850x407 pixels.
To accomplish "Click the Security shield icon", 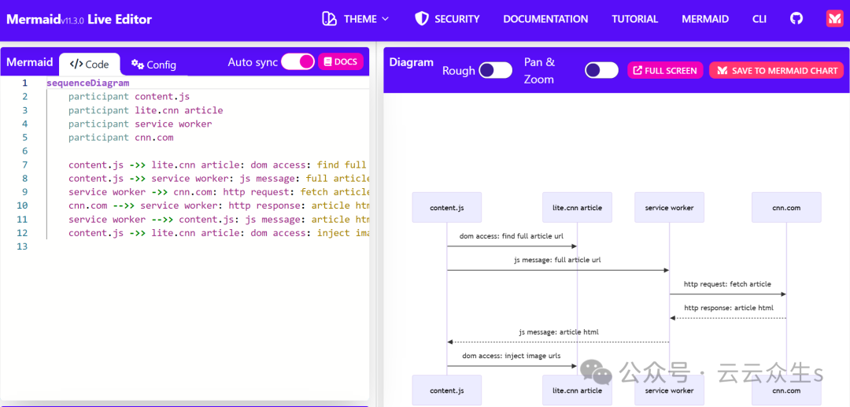I will pyautogui.click(x=422, y=19).
